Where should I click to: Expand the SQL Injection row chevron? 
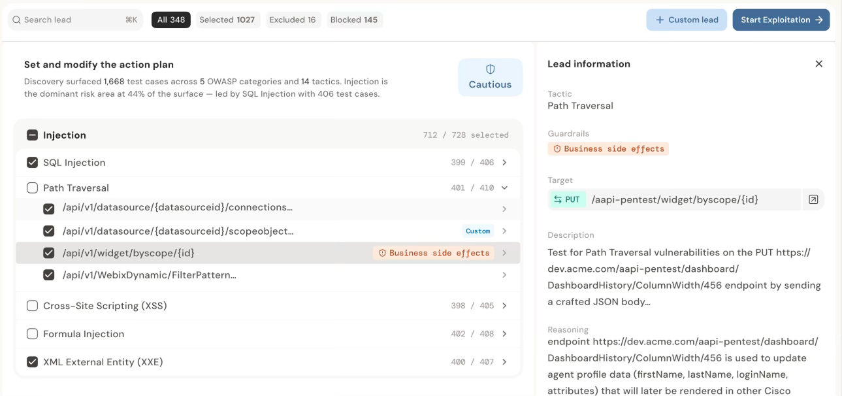(504, 163)
